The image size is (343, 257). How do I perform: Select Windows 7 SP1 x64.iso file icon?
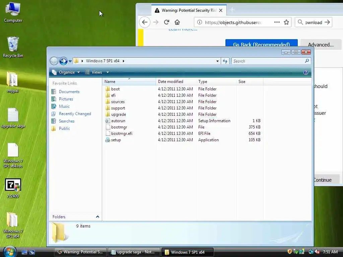pos(13,155)
